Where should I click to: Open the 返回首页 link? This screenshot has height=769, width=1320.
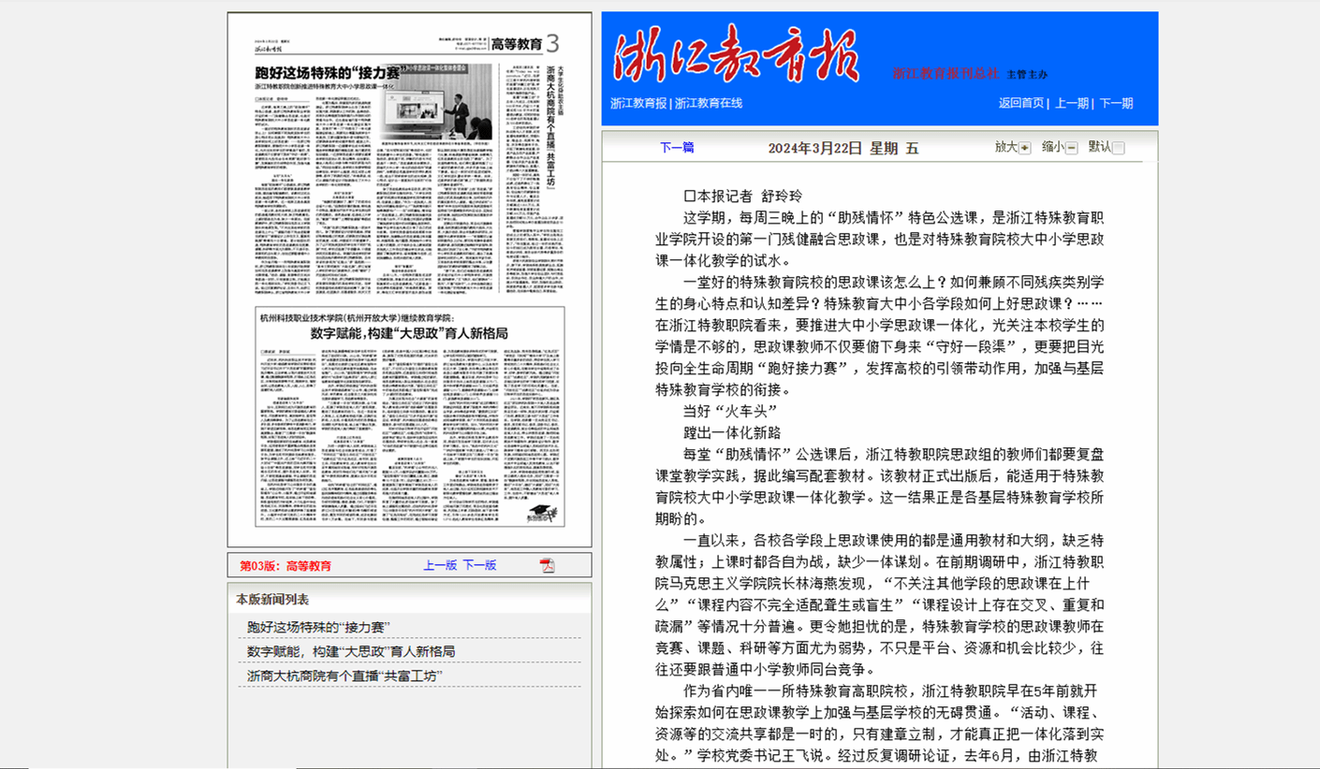1021,103
